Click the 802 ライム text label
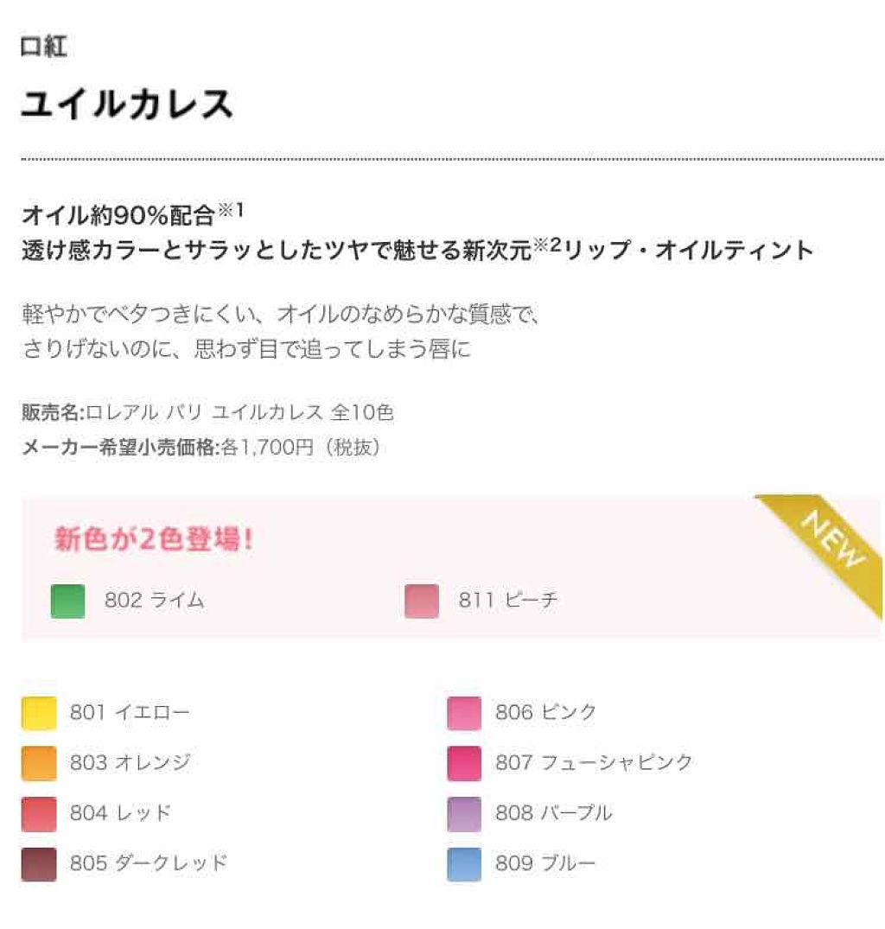 154,601
